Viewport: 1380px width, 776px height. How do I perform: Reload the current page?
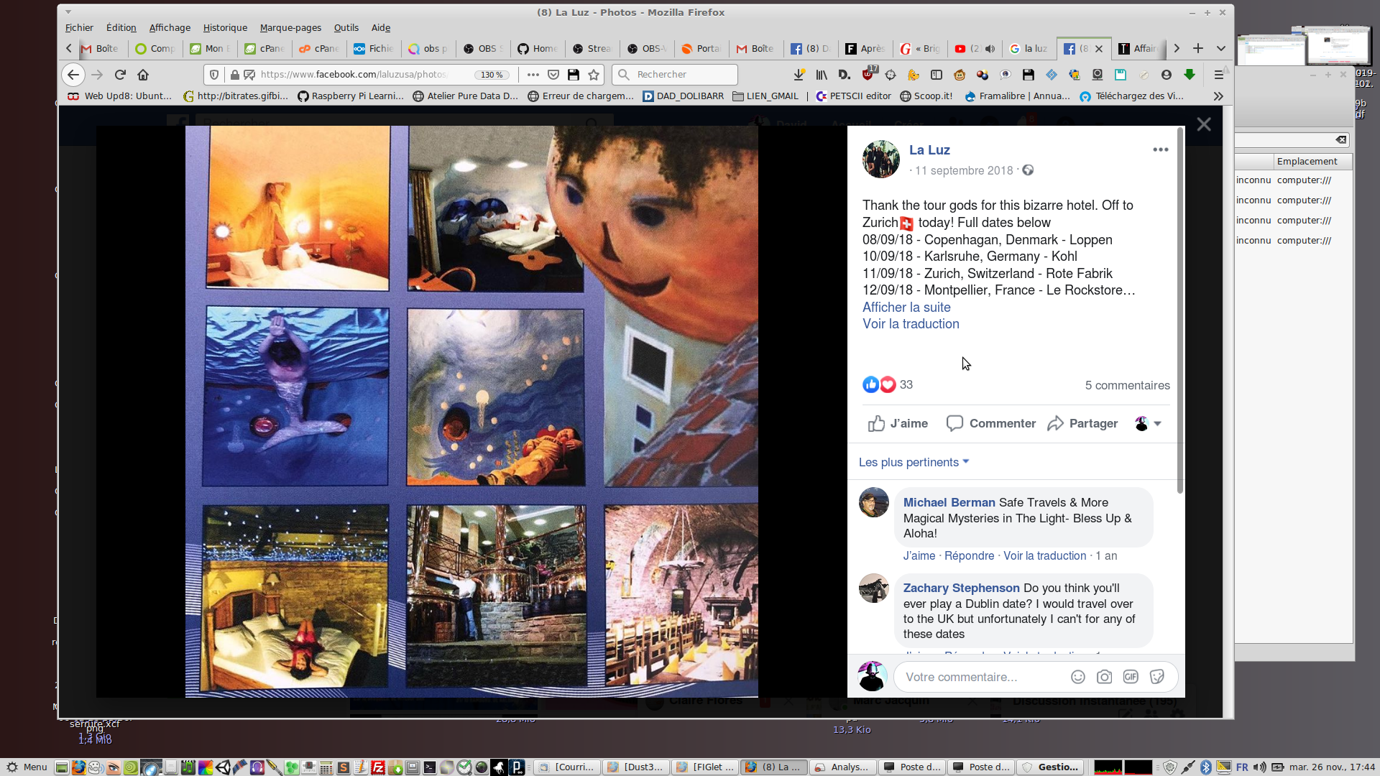tap(120, 75)
